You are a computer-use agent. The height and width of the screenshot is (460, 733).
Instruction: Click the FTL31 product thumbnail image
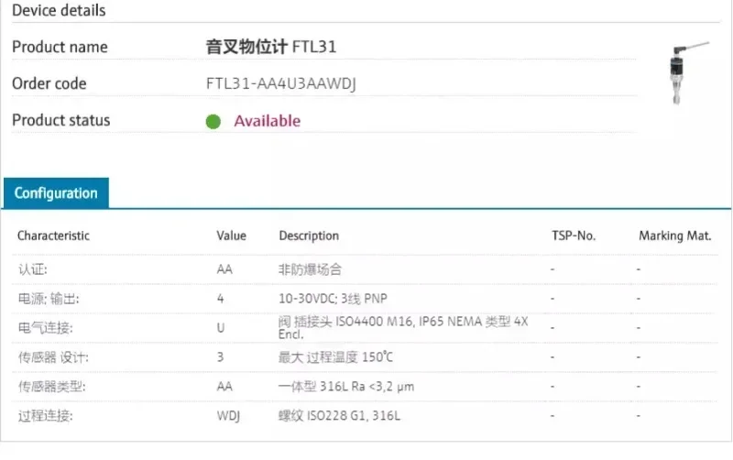(687, 73)
